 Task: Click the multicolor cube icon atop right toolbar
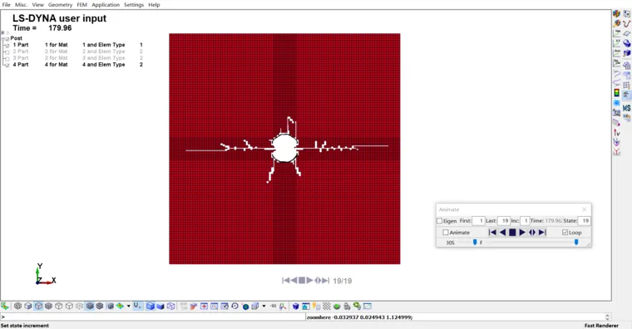(x=616, y=13)
